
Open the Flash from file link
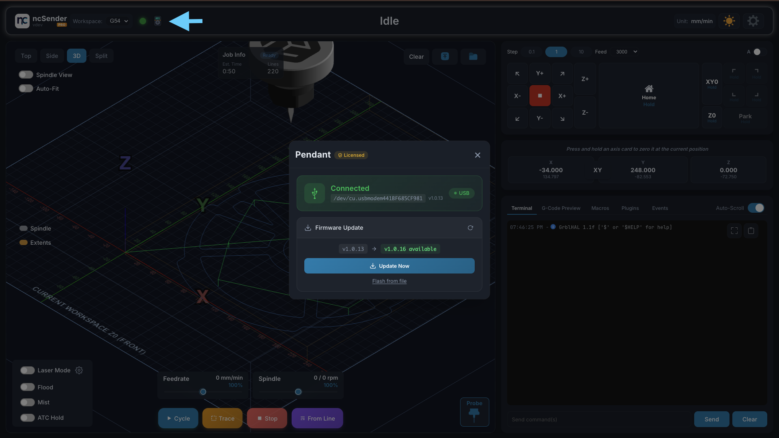coord(389,281)
